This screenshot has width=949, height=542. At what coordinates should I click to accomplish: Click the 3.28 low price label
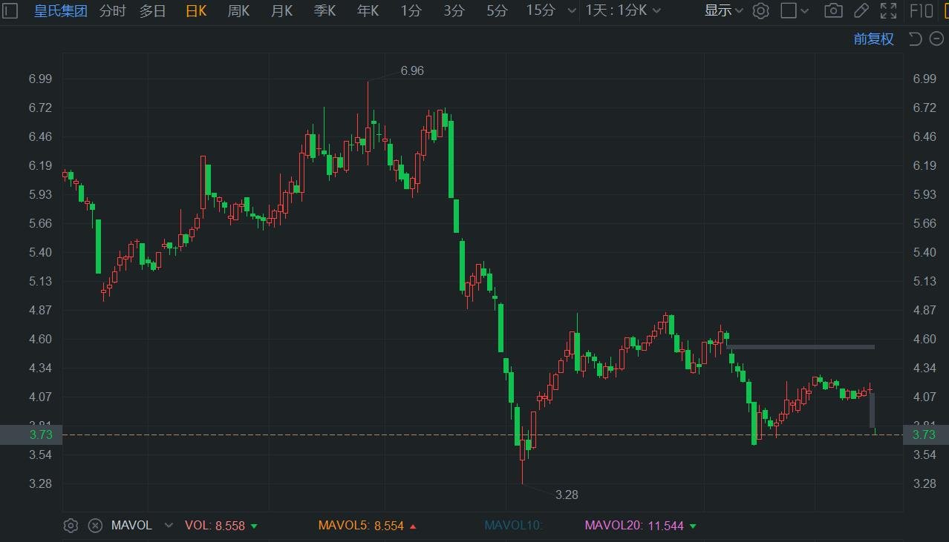[567, 495]
